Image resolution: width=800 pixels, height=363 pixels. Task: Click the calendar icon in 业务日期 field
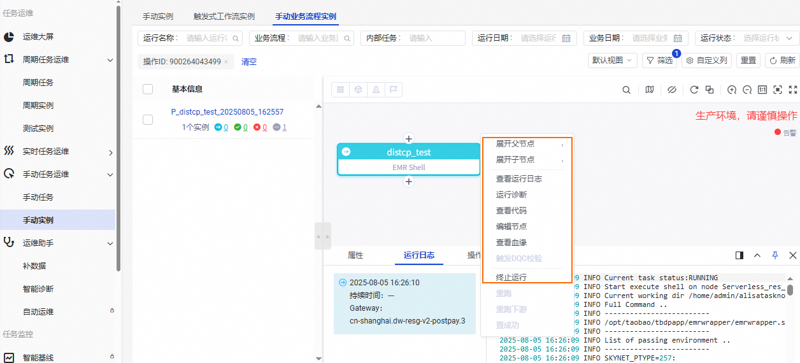coord(678,38)
